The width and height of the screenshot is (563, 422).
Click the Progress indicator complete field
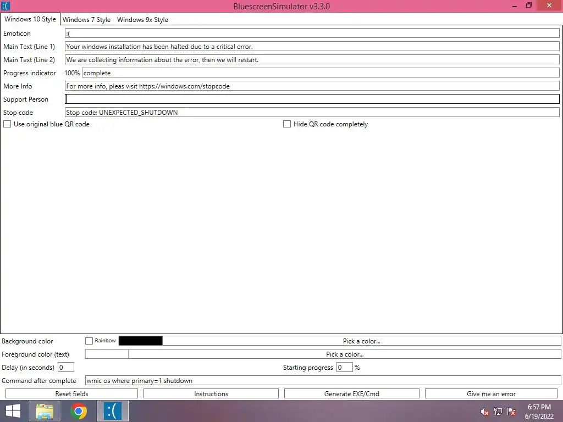click(321, 73)
